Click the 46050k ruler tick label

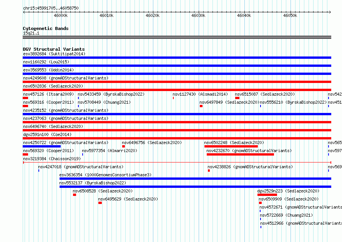coord(290,15)
